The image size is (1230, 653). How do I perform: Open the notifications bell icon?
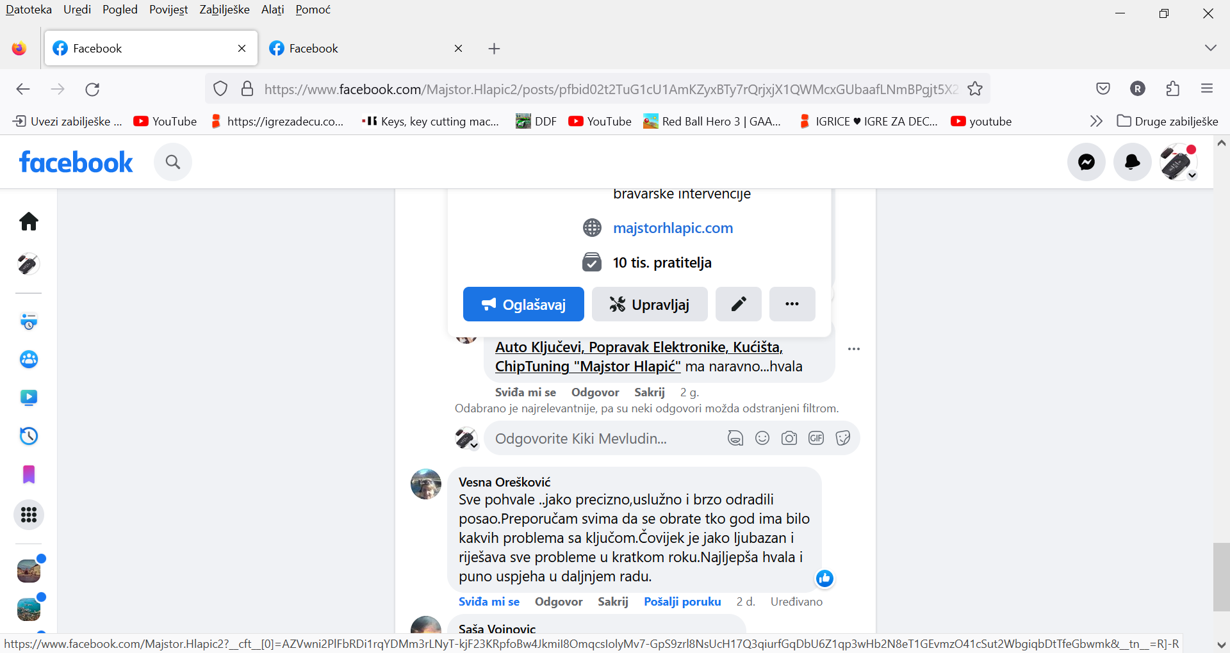1133,162
